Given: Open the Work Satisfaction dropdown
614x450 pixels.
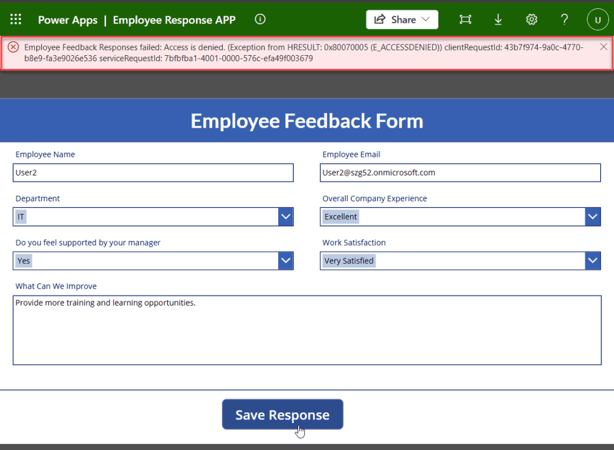Looking at the screenshot, I should 593,261.
